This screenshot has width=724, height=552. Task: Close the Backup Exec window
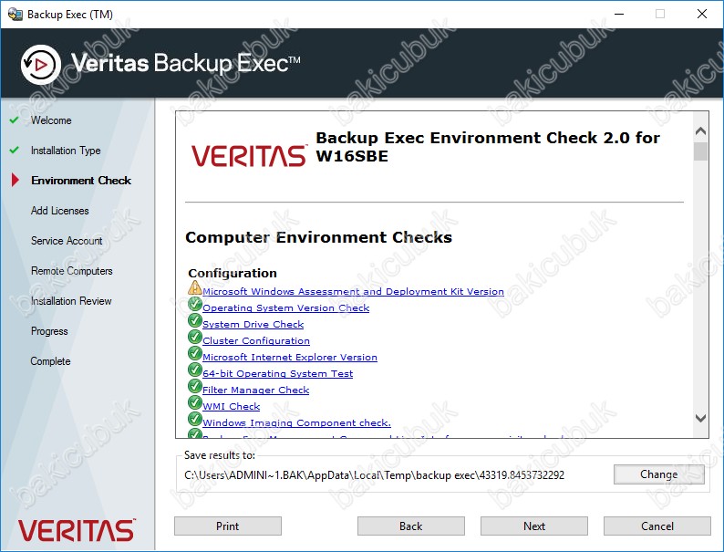(x=702, y=14)
